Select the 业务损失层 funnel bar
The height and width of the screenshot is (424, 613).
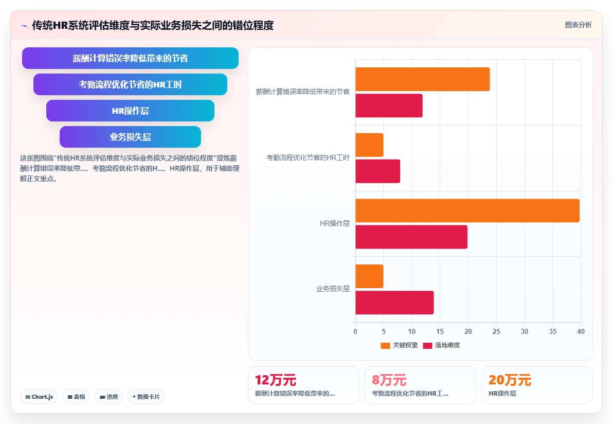pyautogui.click(x=130, y=137)
